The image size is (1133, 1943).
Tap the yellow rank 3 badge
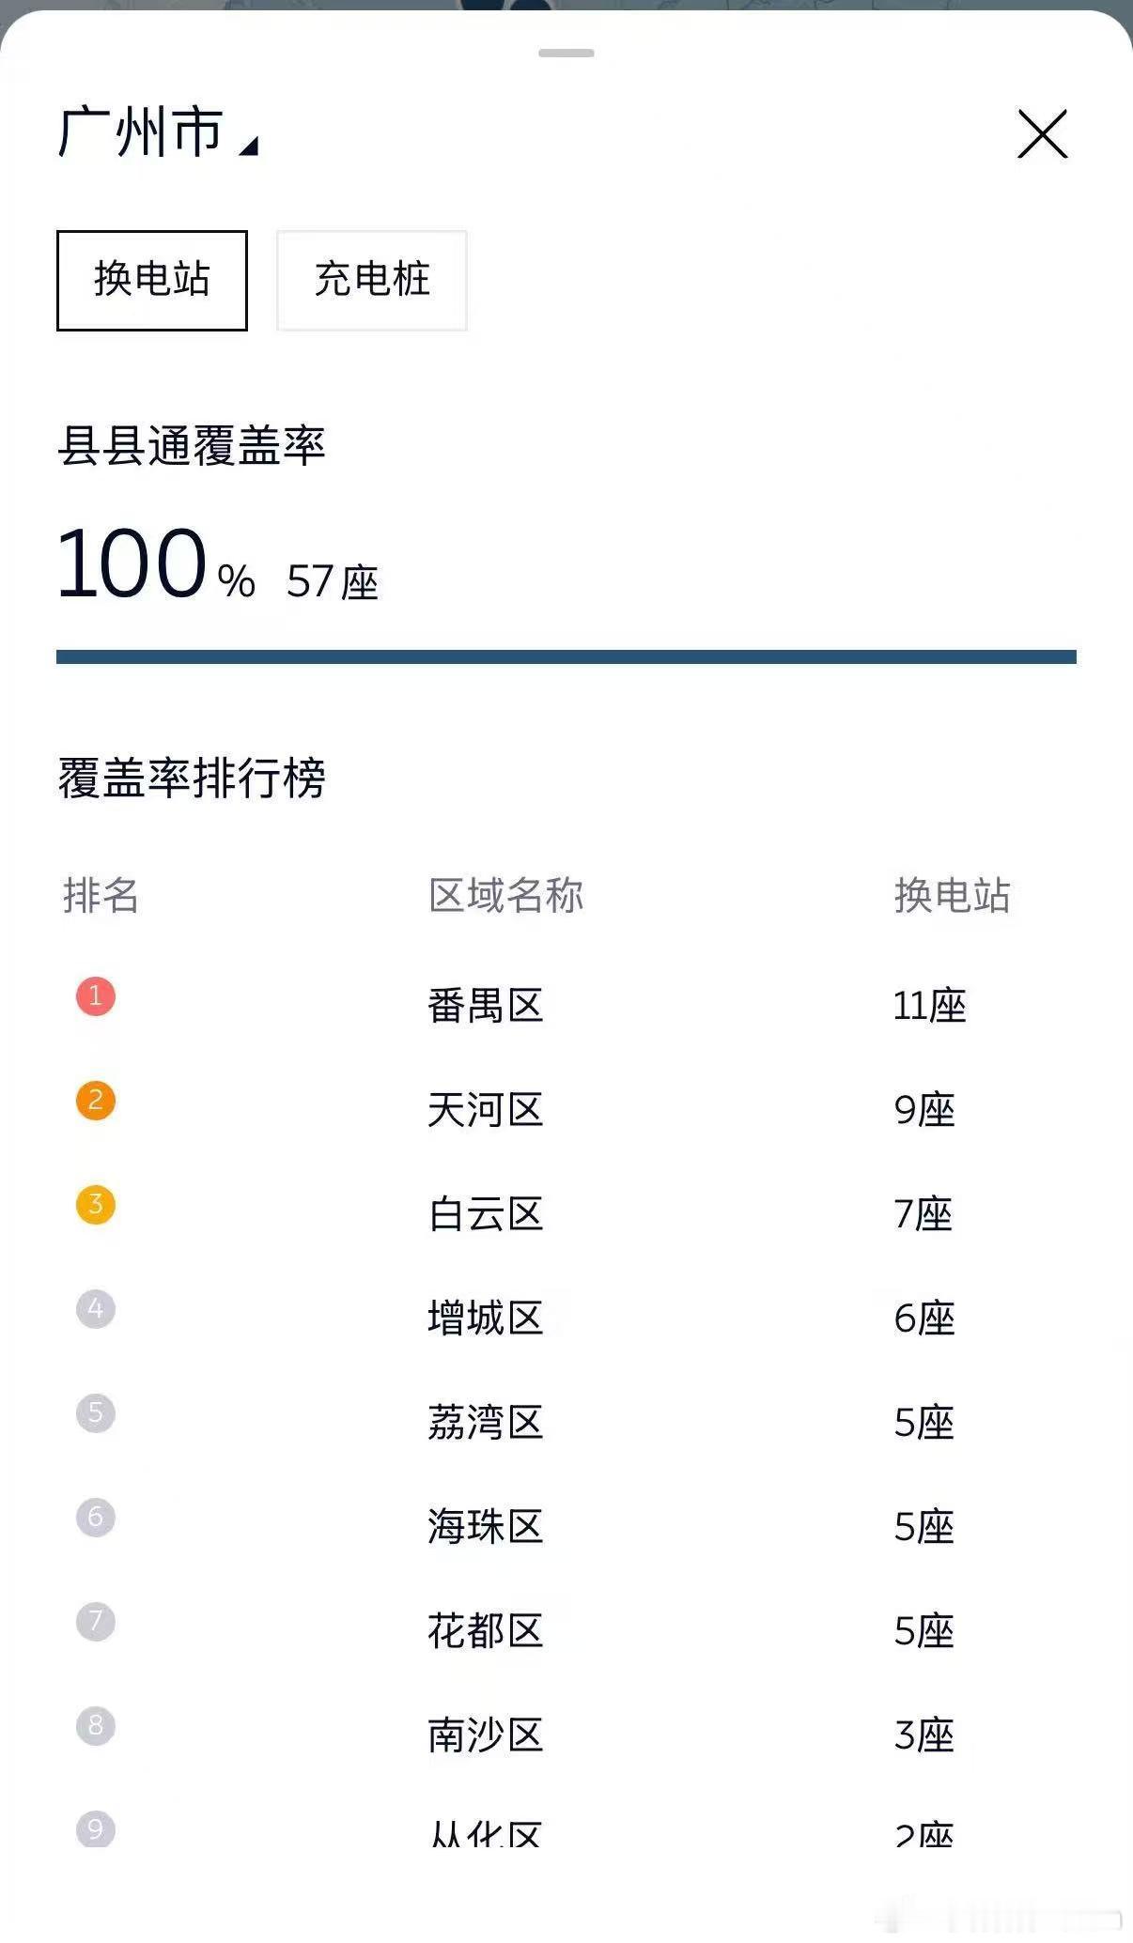tap(96, 1205)
